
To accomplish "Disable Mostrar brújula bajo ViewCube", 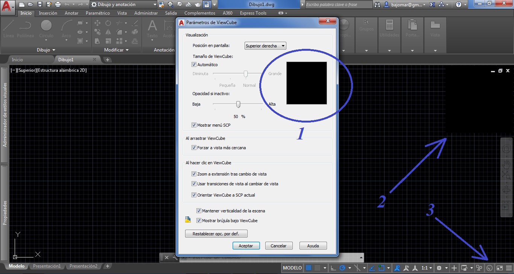I will coord(199,221).
